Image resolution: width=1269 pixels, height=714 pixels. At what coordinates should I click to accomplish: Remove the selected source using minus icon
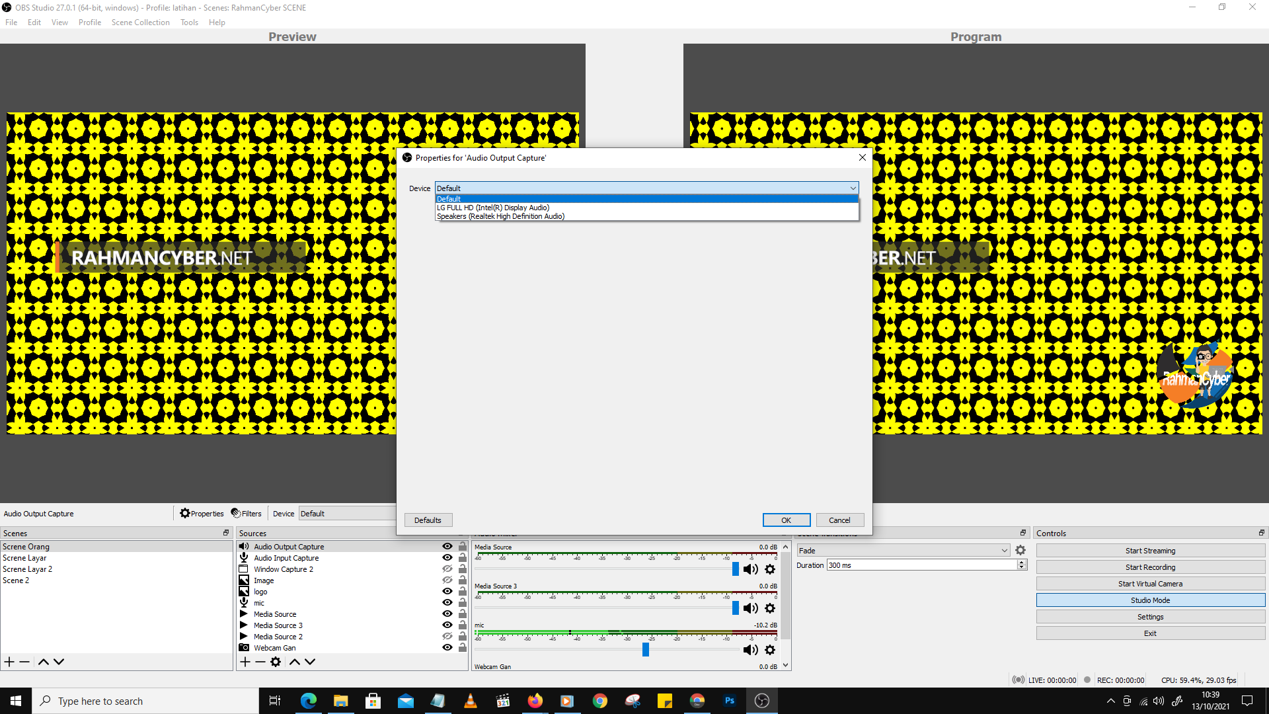click(x=260, y=662)
